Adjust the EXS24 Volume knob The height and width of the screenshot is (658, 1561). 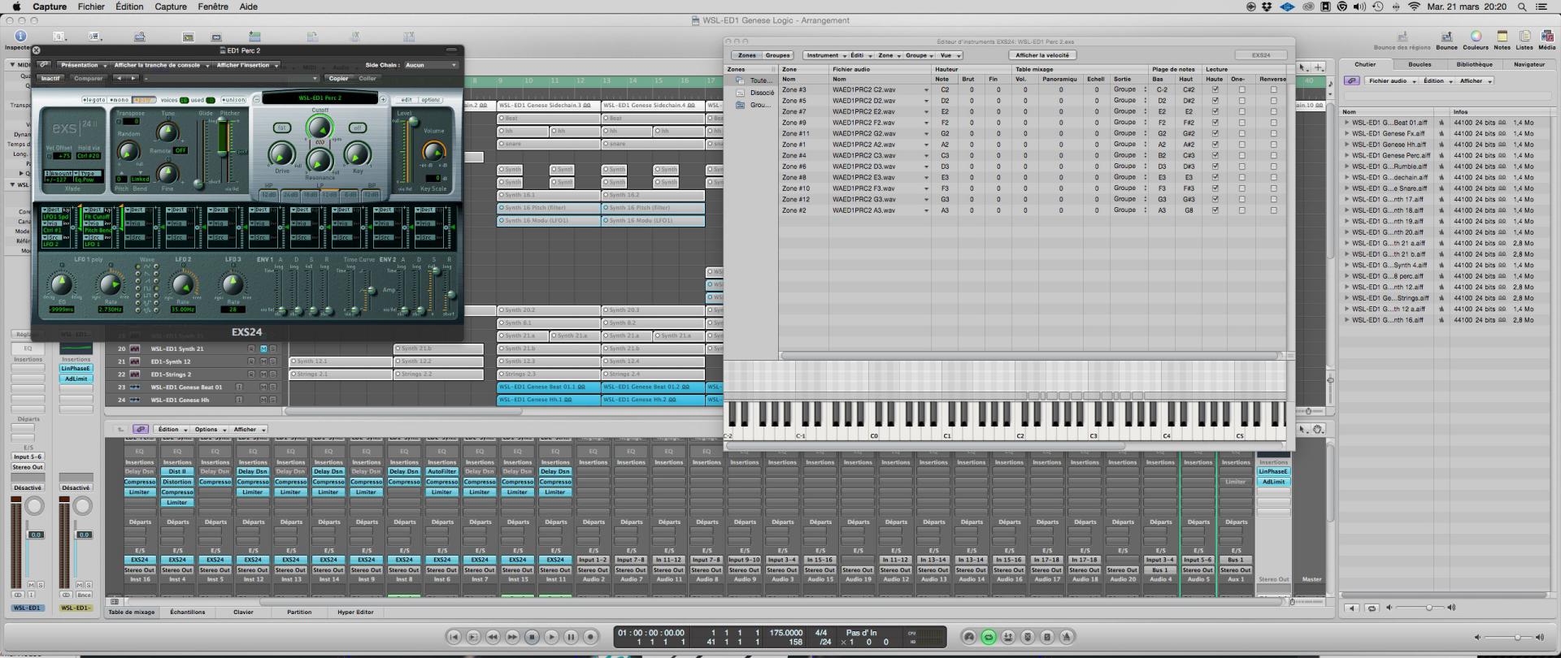(x=434, y=151)
